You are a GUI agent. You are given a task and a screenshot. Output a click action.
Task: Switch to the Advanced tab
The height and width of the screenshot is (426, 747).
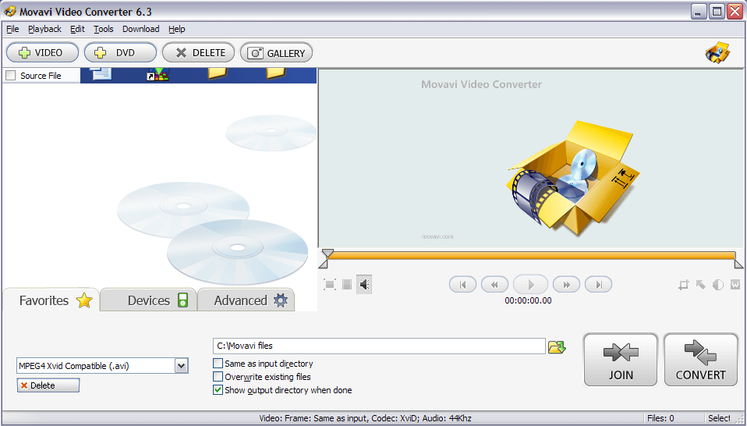(246, 300)
